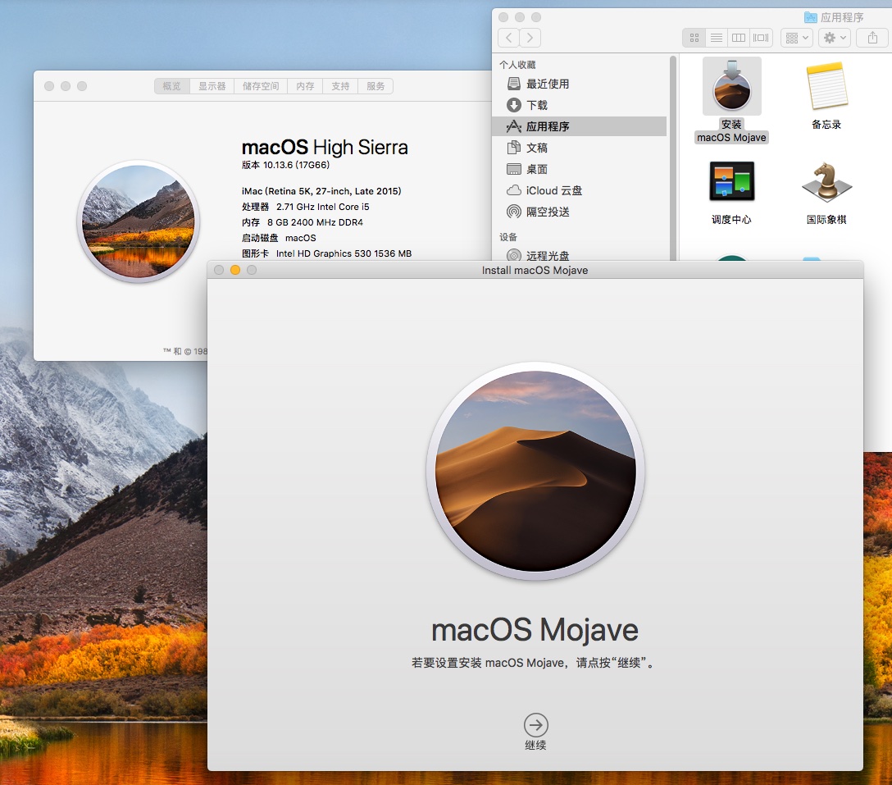Click the macOS Mojave dune thumbnail image
This screenshot has width=892, height=785.
coord(535,470)
